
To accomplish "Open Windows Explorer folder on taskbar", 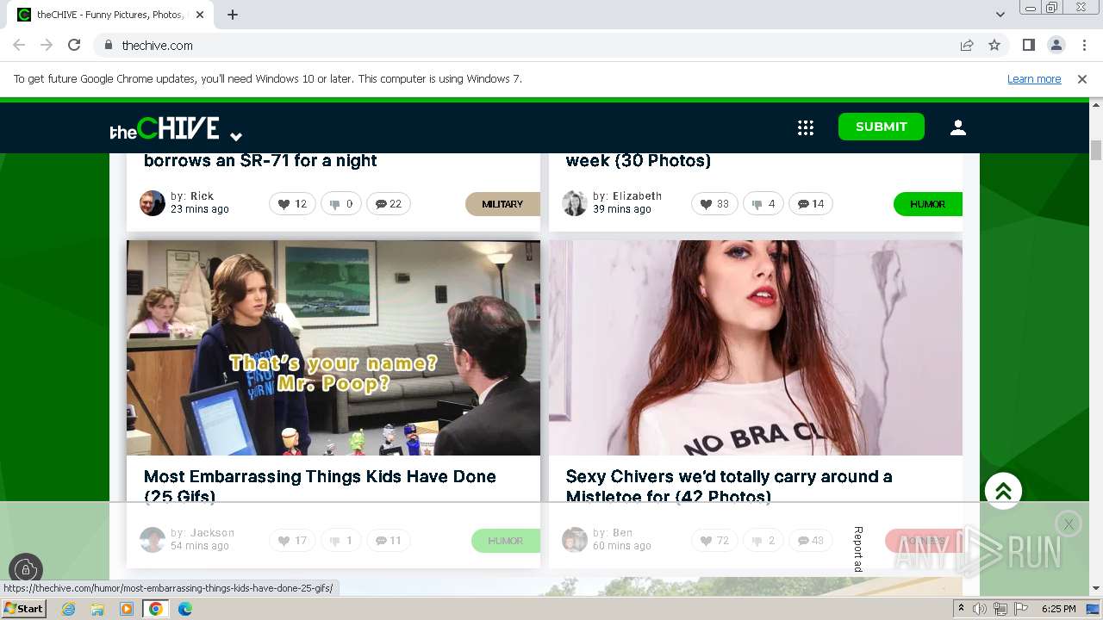I will 97,609.
